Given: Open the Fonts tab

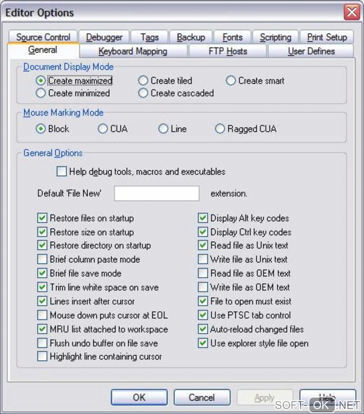Looking at the screenshot, I should pyautogui.click(x=232, y=37).
